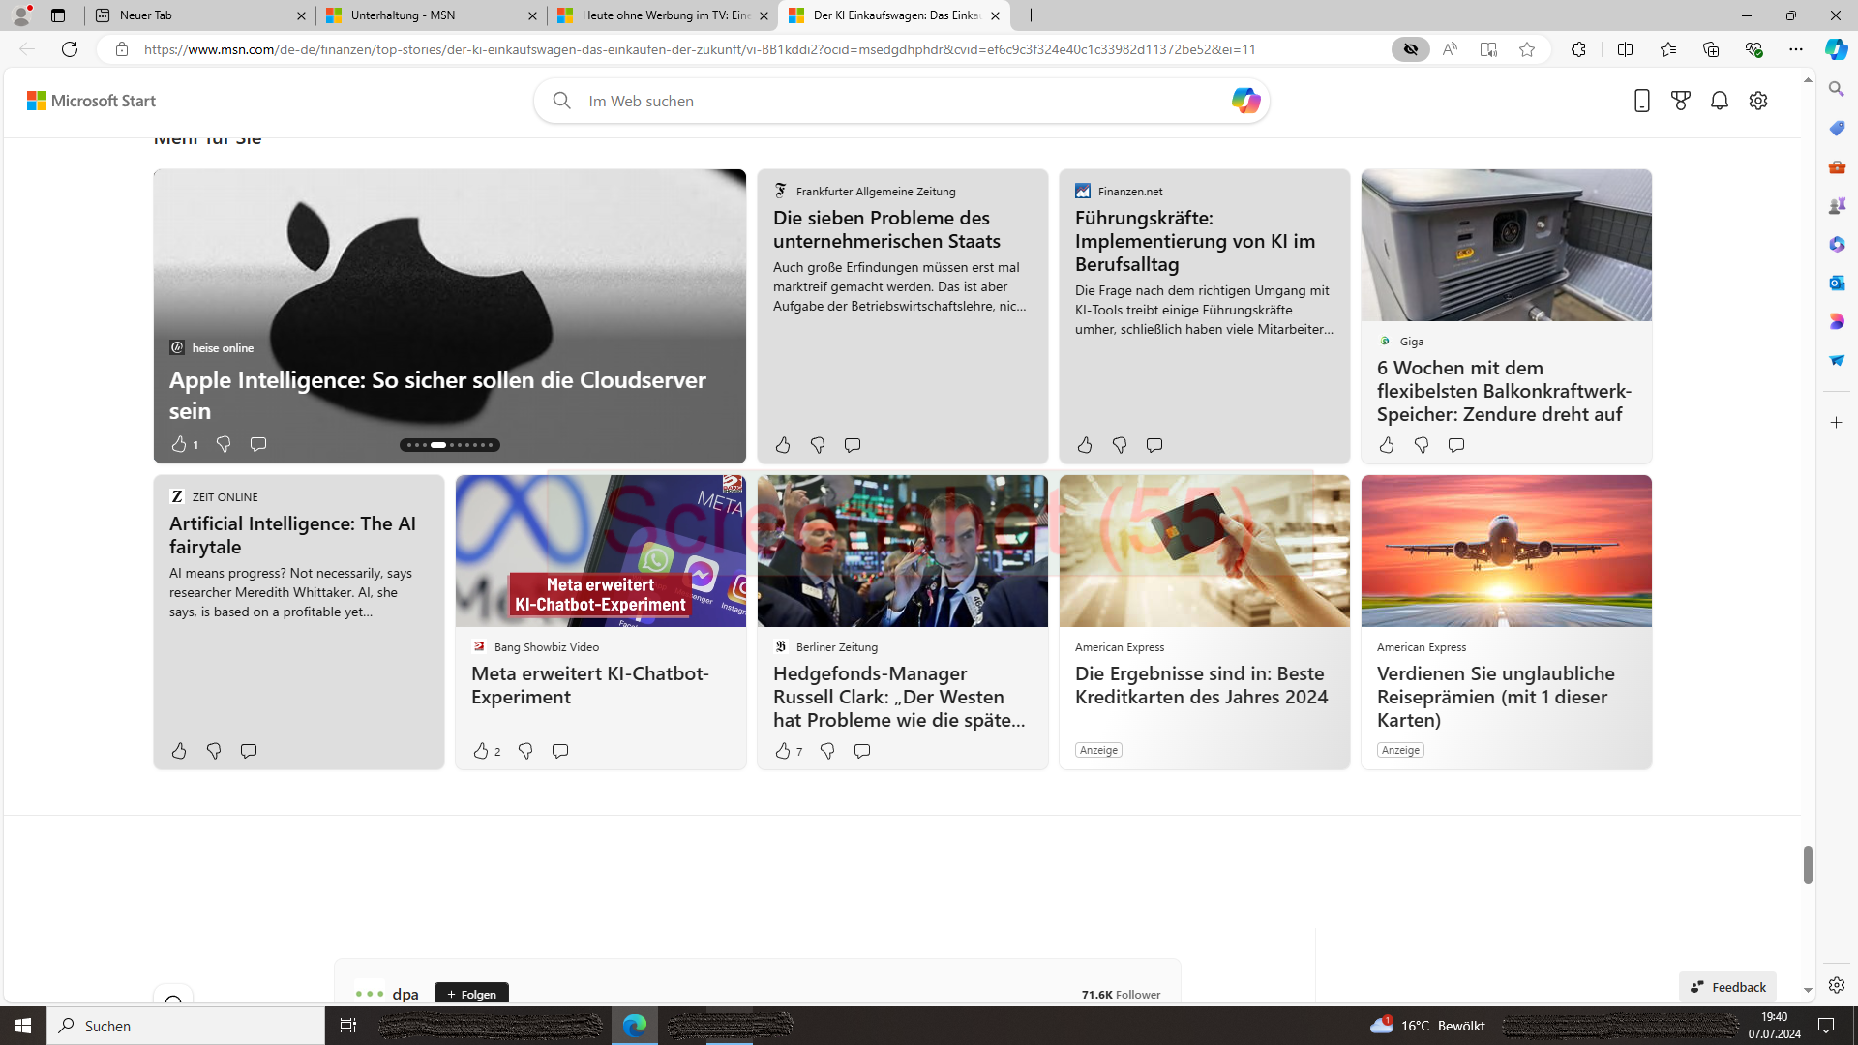This screenshot has width=1858, height=1045.
Task: Toggle split screen view in toolbar
Action: [1625, 49]
